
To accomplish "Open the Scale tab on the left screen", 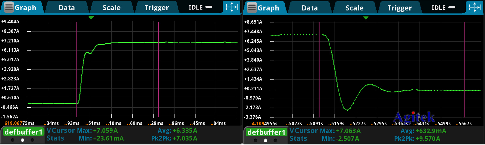I will point(111,8).
